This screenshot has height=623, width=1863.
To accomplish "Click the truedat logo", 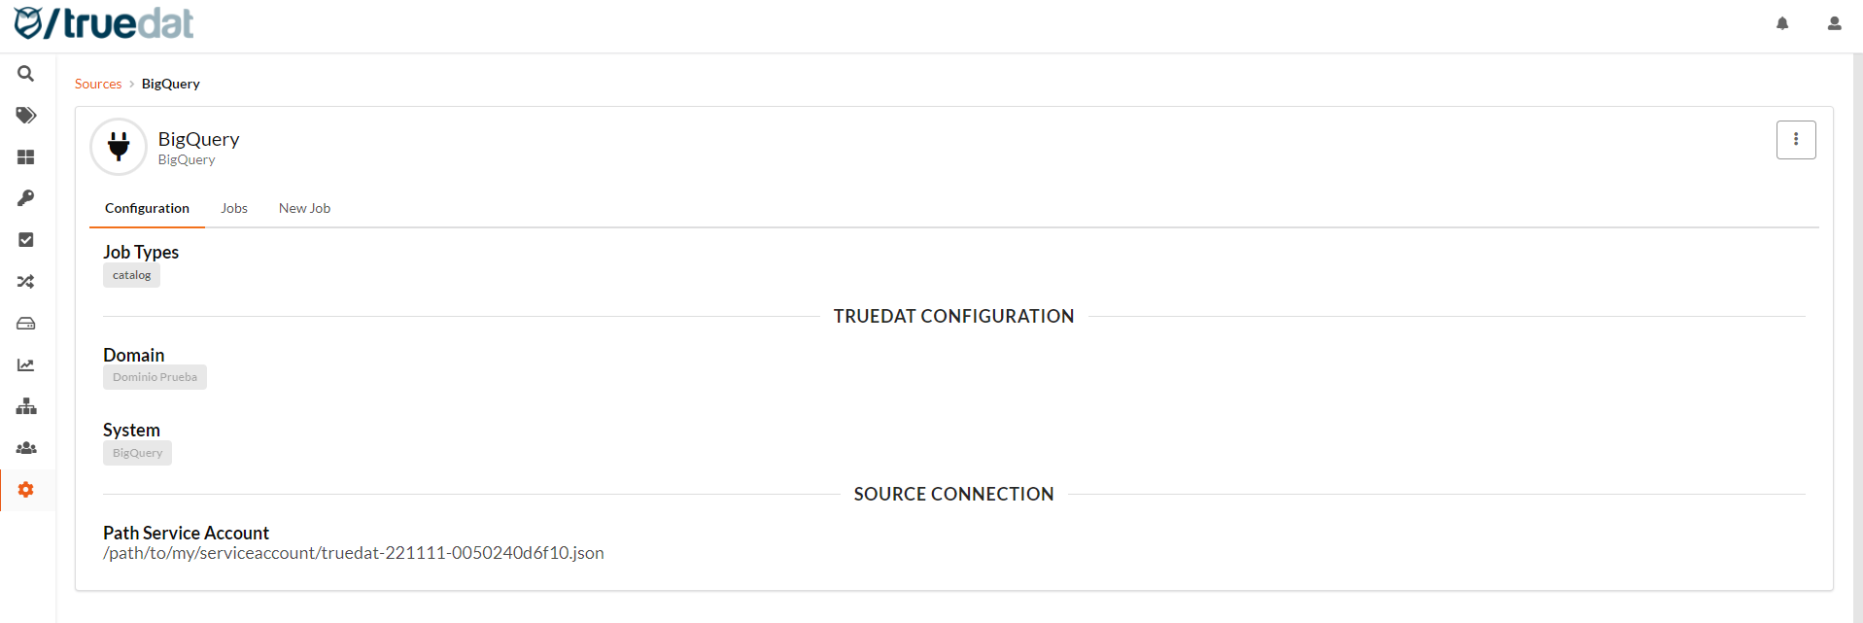I will (104, 23).
